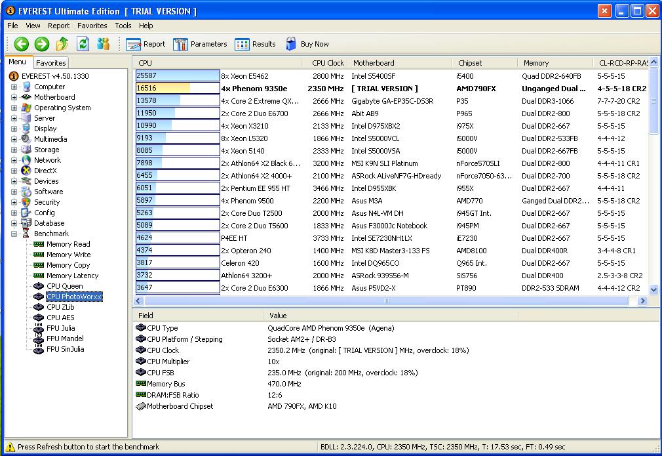Open the Report toolbar button
This screenshot has height=456, width=662.
tap(146, 44)
